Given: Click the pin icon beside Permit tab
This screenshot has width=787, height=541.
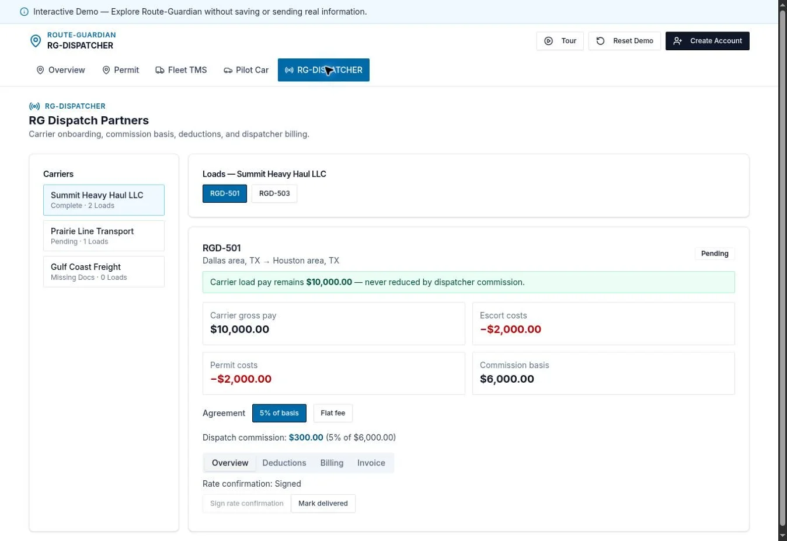Looking at the screenshot, I should point(106,70).
